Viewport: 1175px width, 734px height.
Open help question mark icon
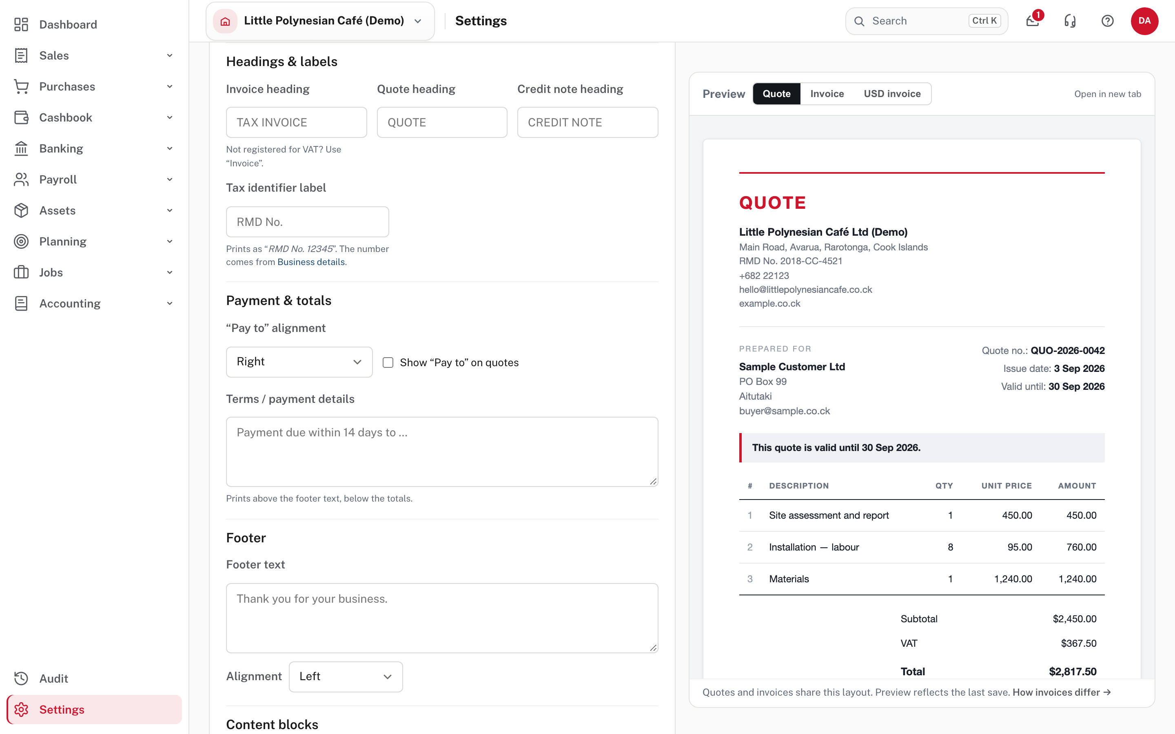(1108, 21)
